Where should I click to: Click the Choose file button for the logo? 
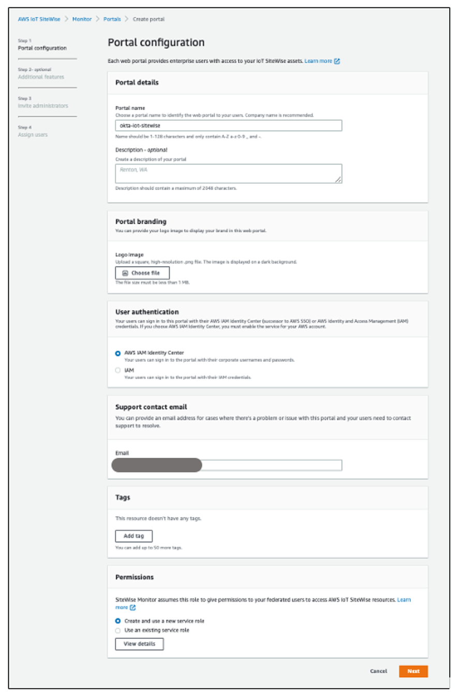(142, 272)
